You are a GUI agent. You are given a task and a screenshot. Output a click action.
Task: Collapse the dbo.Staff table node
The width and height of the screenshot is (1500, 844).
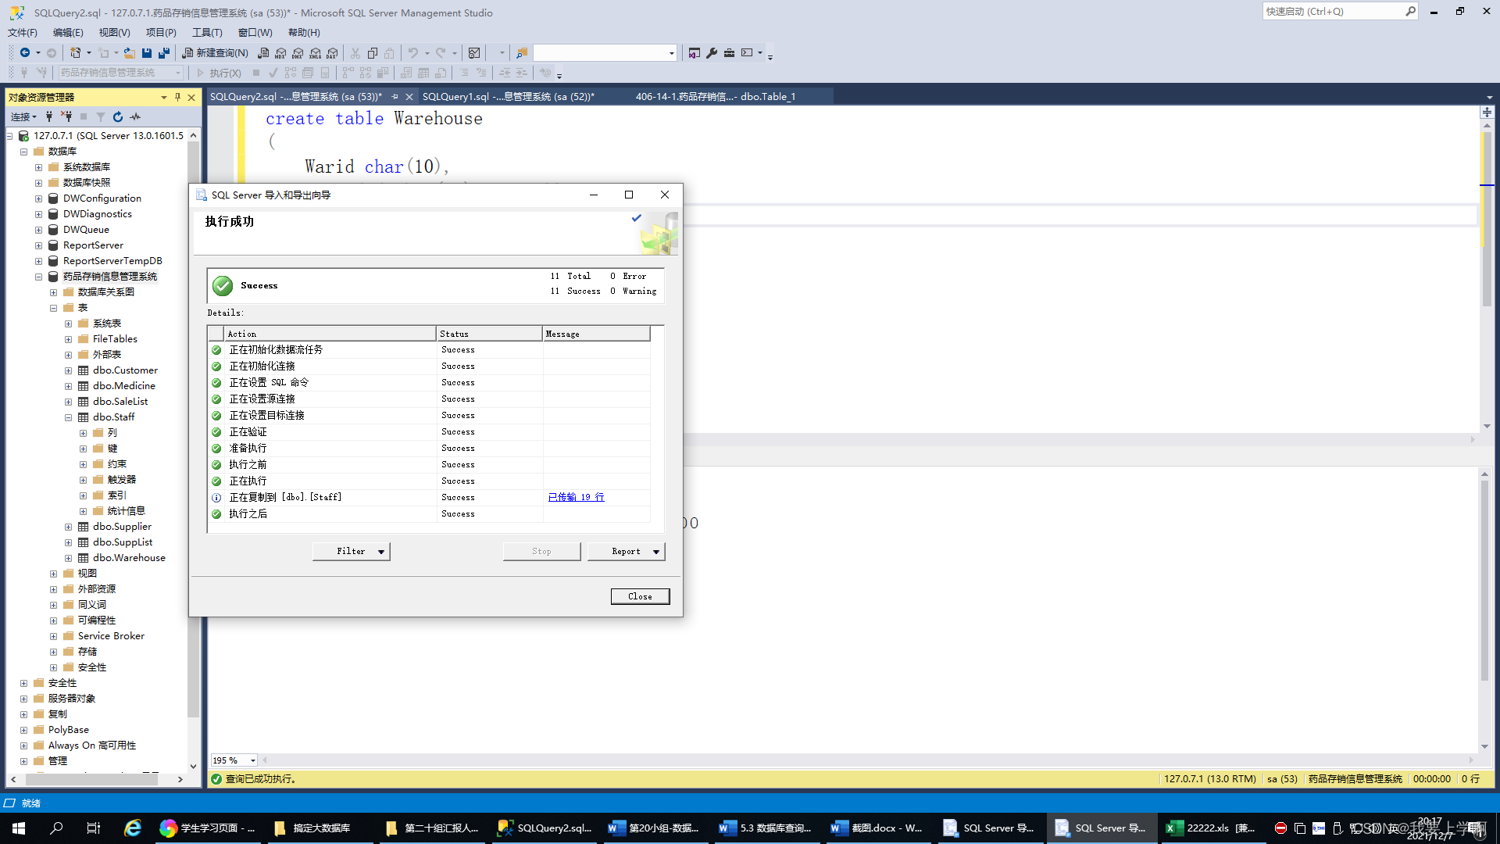(x=68, y=417)
